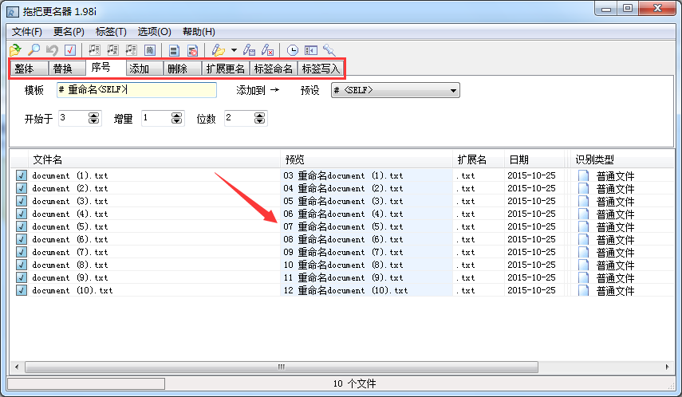Open the 帮助(H) menu

(x=199, y=32)
